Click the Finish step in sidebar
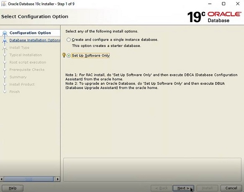 (15, 92)
